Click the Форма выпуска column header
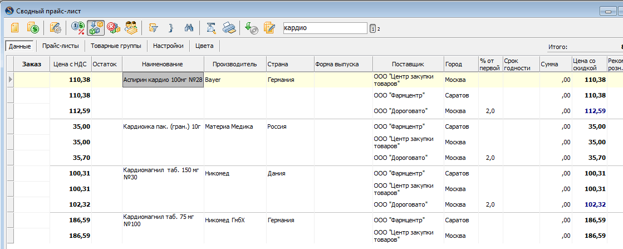The image size is (623, 249). (344, 64)
